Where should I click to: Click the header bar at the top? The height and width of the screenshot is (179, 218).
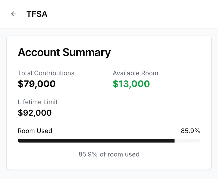(x=109, y=14)
